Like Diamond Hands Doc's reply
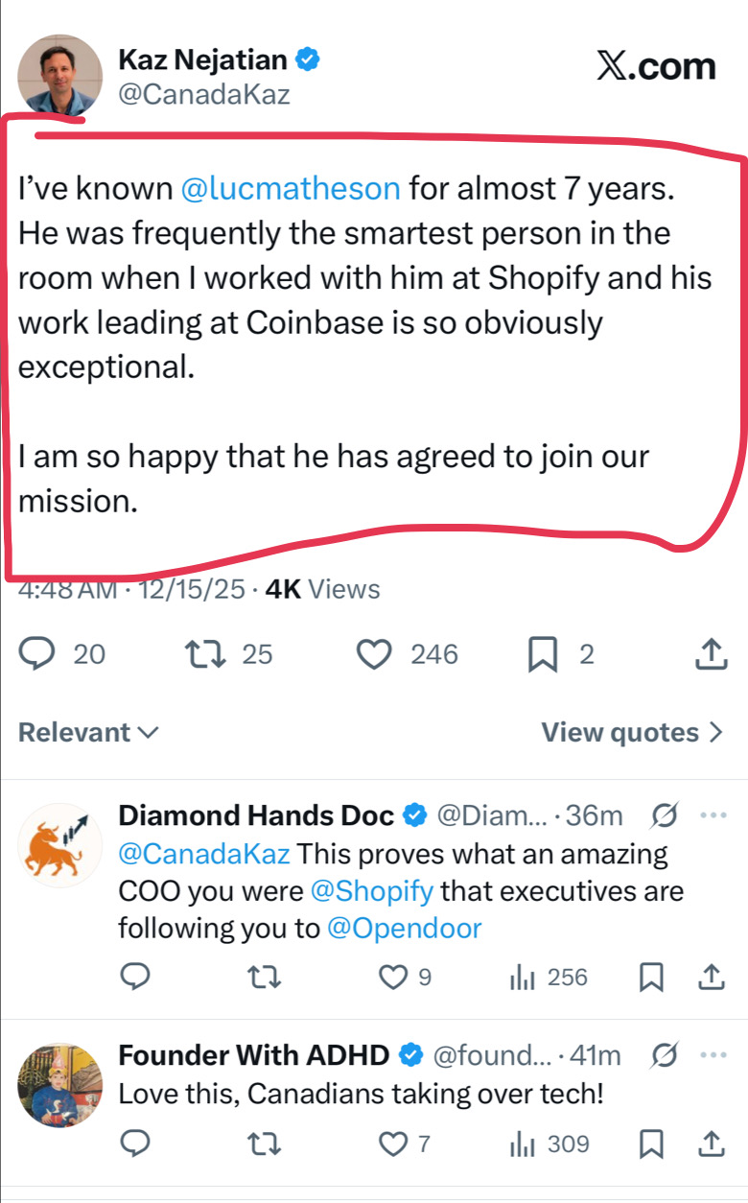 point(392,978)
